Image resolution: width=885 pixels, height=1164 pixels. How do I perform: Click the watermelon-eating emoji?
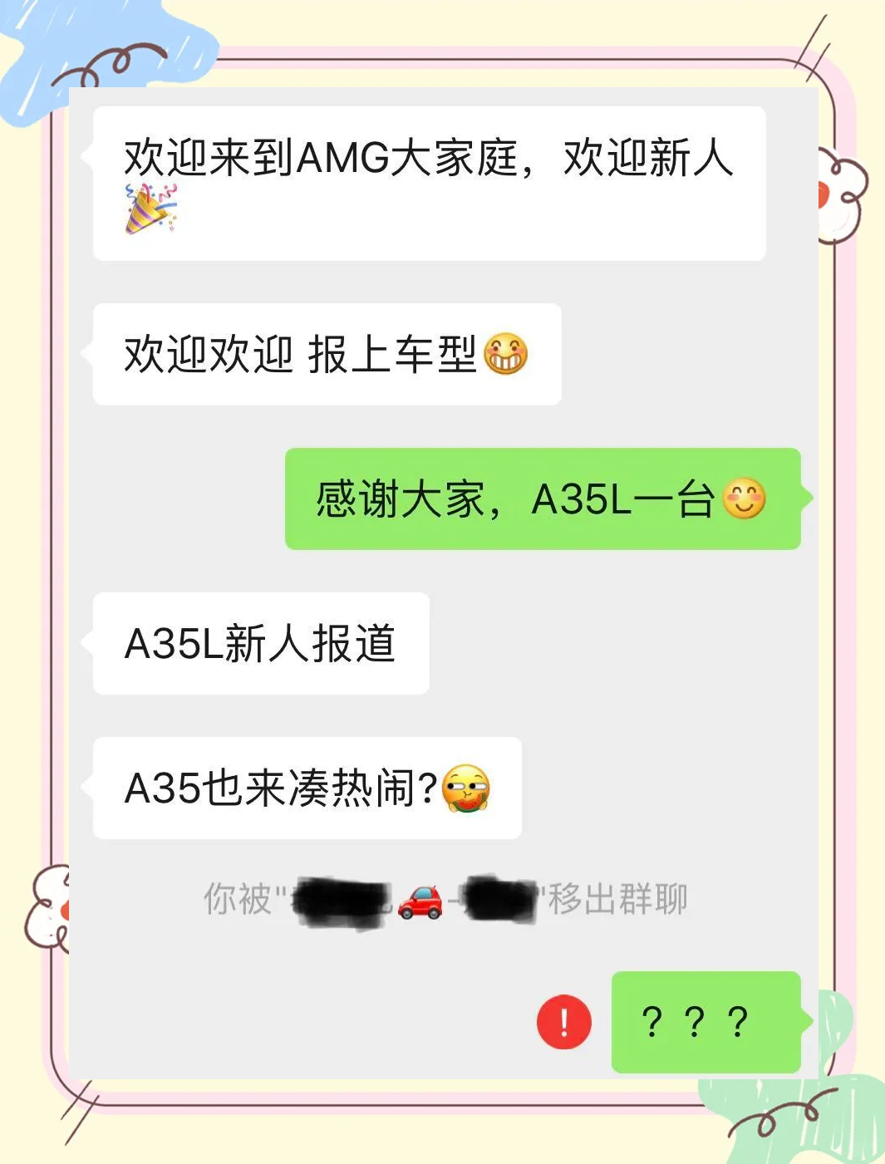466,788
